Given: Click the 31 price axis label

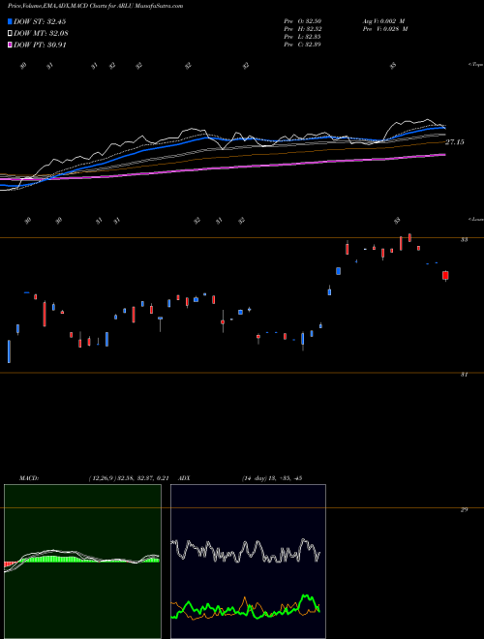Looking at the screenshot, I should 464,374.
